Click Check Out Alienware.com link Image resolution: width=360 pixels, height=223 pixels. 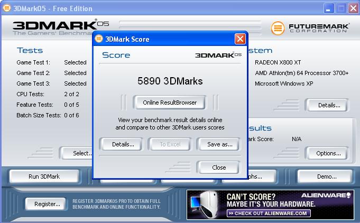[269, 213]
